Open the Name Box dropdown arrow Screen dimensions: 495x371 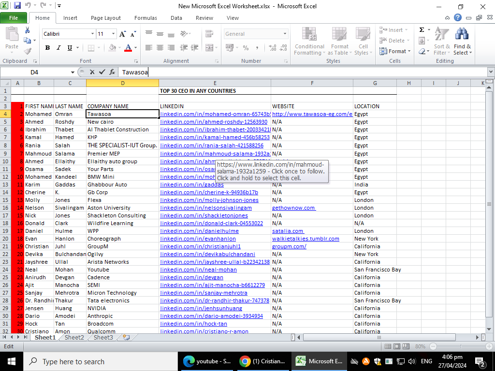73,72
